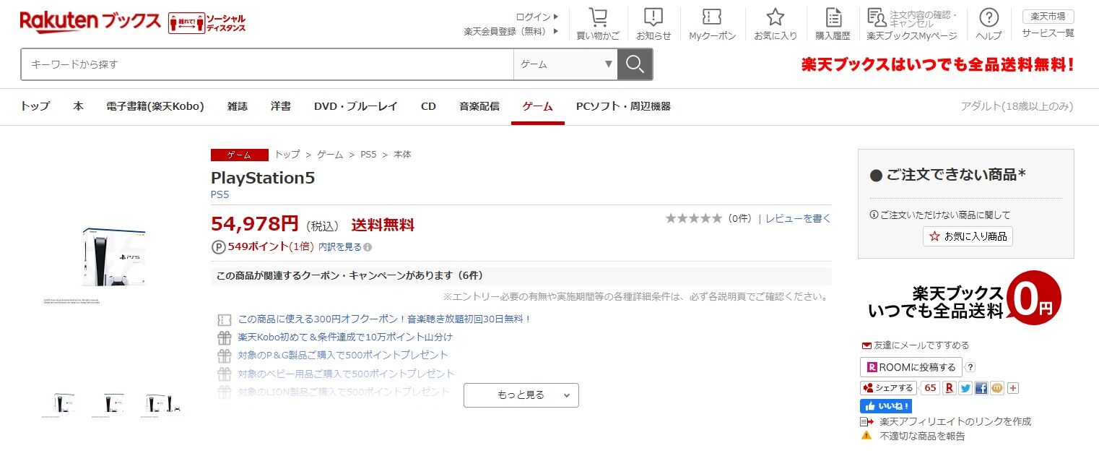The height and width of the screenshot is (456, 1099).
Task: Select the active ゲーム tab
Action: click(x=538, y=106)
